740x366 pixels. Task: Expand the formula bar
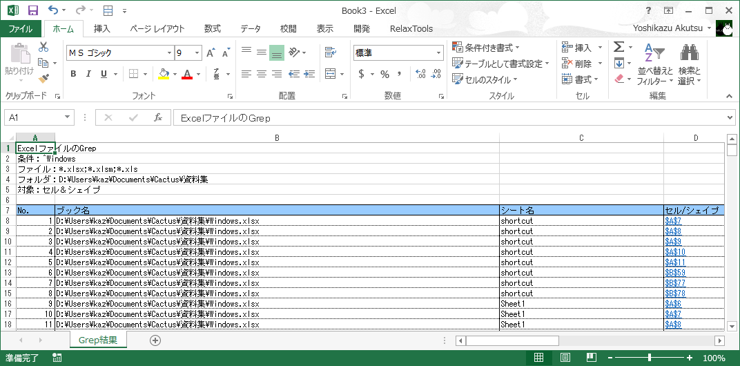point(730,117)
